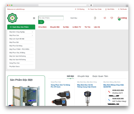Switch to the Khuyến Mại tab
The height and width of the screenshot is (114, 134).
click(83, 76)
